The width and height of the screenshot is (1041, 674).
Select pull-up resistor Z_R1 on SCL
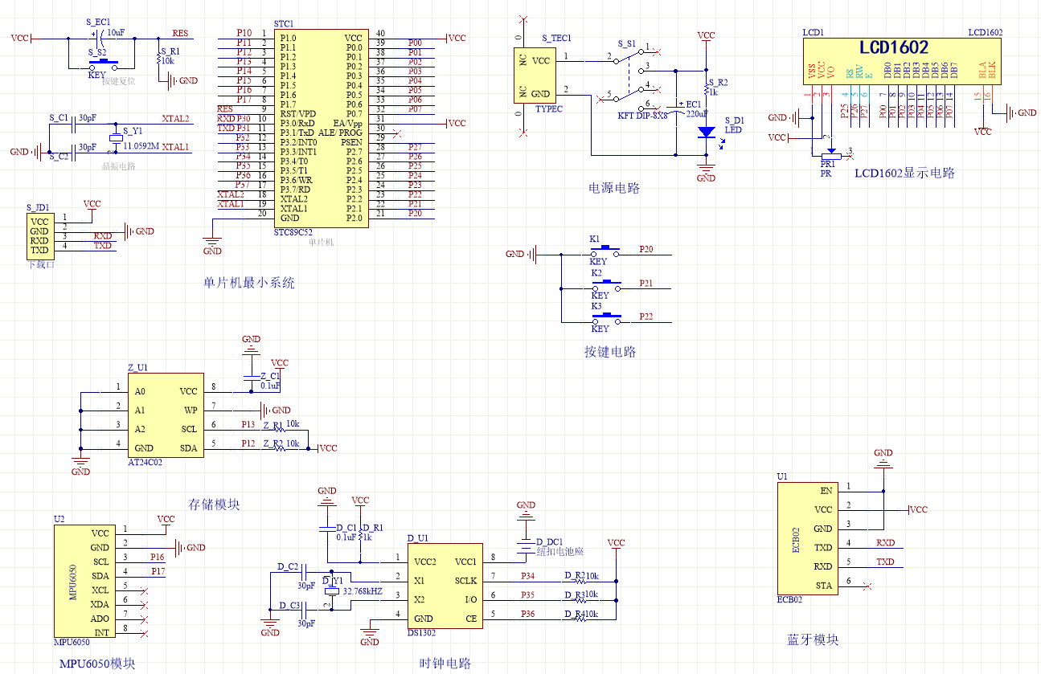click(x=280, y=428)
